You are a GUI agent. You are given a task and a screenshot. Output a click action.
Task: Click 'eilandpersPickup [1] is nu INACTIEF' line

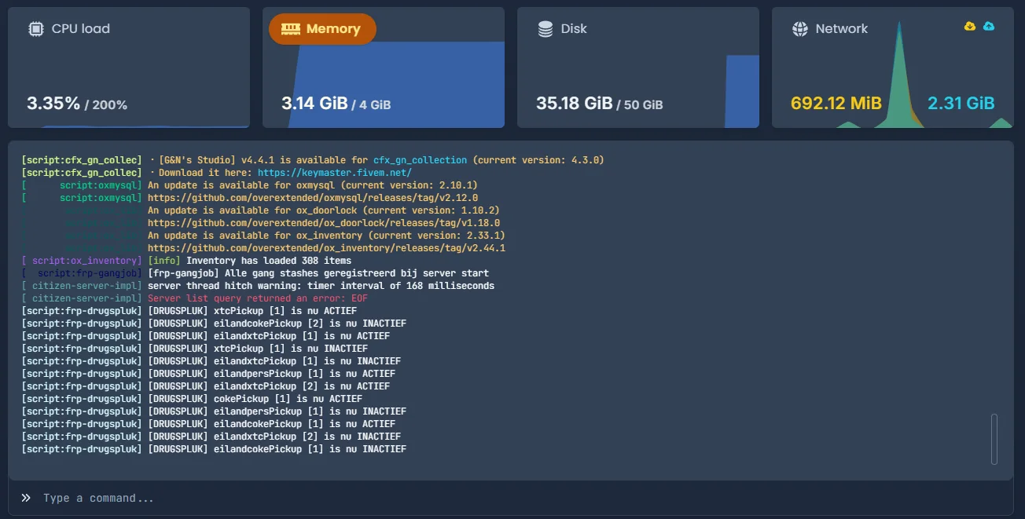(x=277, y=411)
